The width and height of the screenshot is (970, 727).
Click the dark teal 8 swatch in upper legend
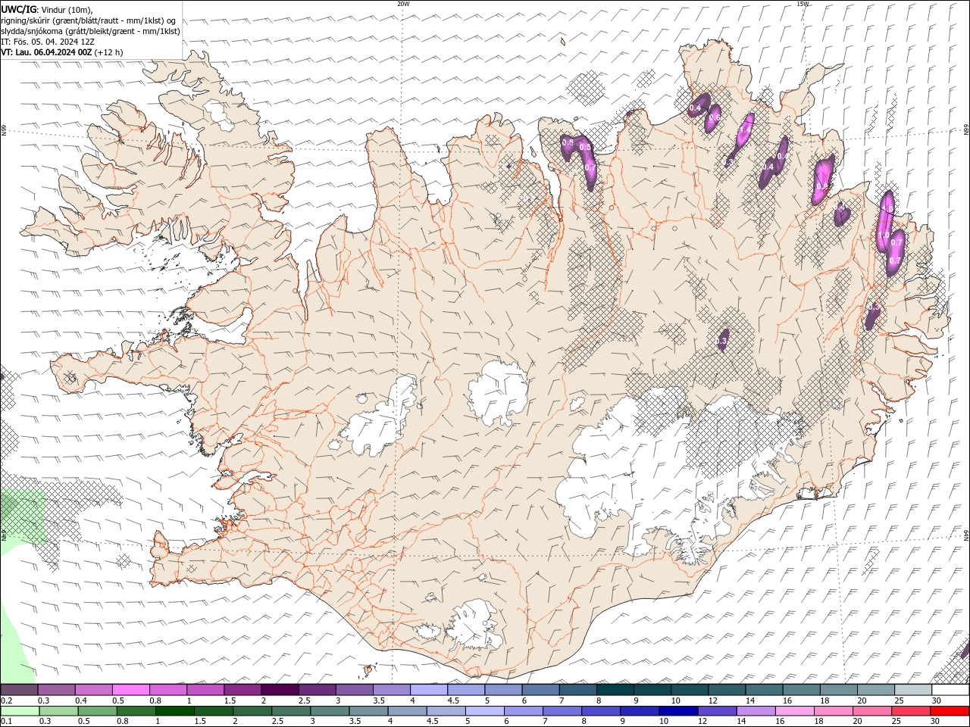[615, 690]
